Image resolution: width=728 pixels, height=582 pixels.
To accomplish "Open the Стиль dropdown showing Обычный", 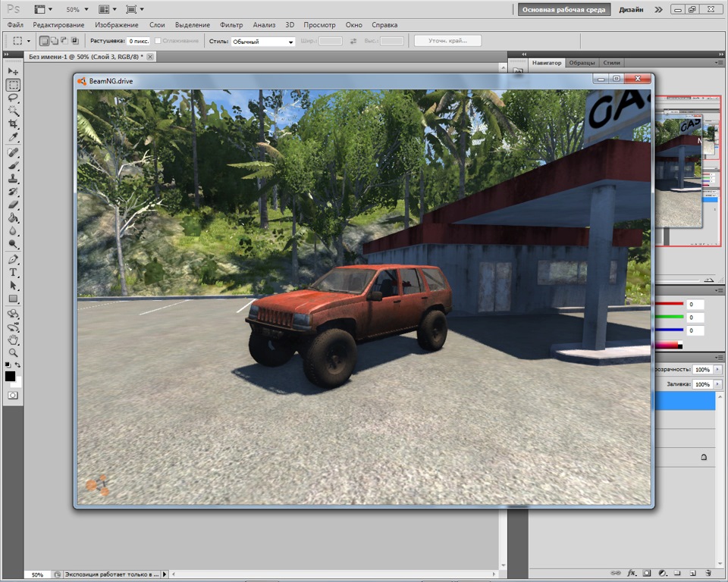I will (x=263, y=42).
